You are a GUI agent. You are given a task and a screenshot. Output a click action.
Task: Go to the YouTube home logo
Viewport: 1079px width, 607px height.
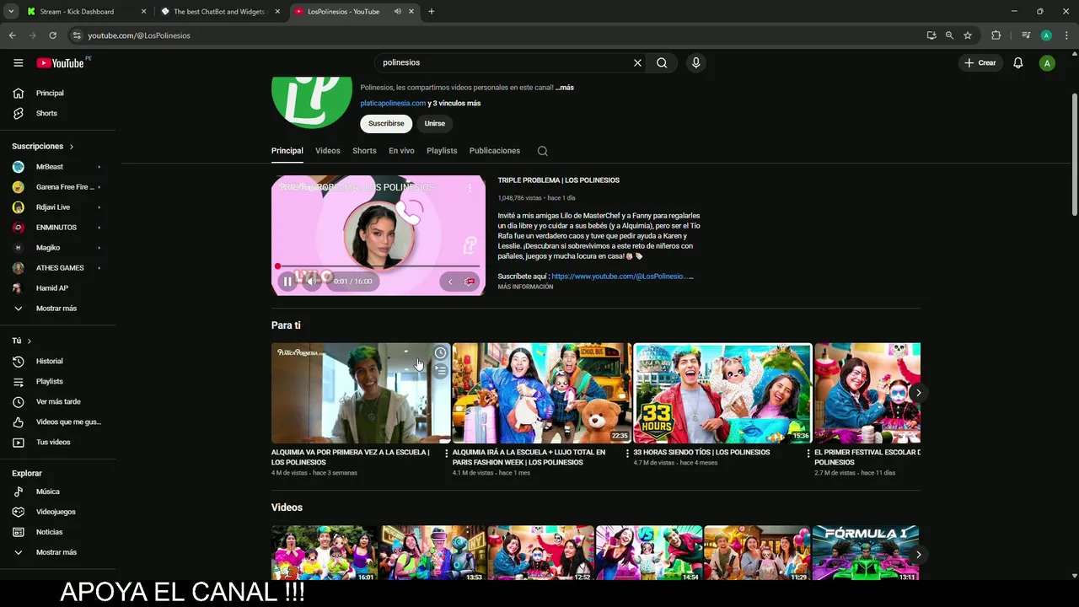coord(60,63)
